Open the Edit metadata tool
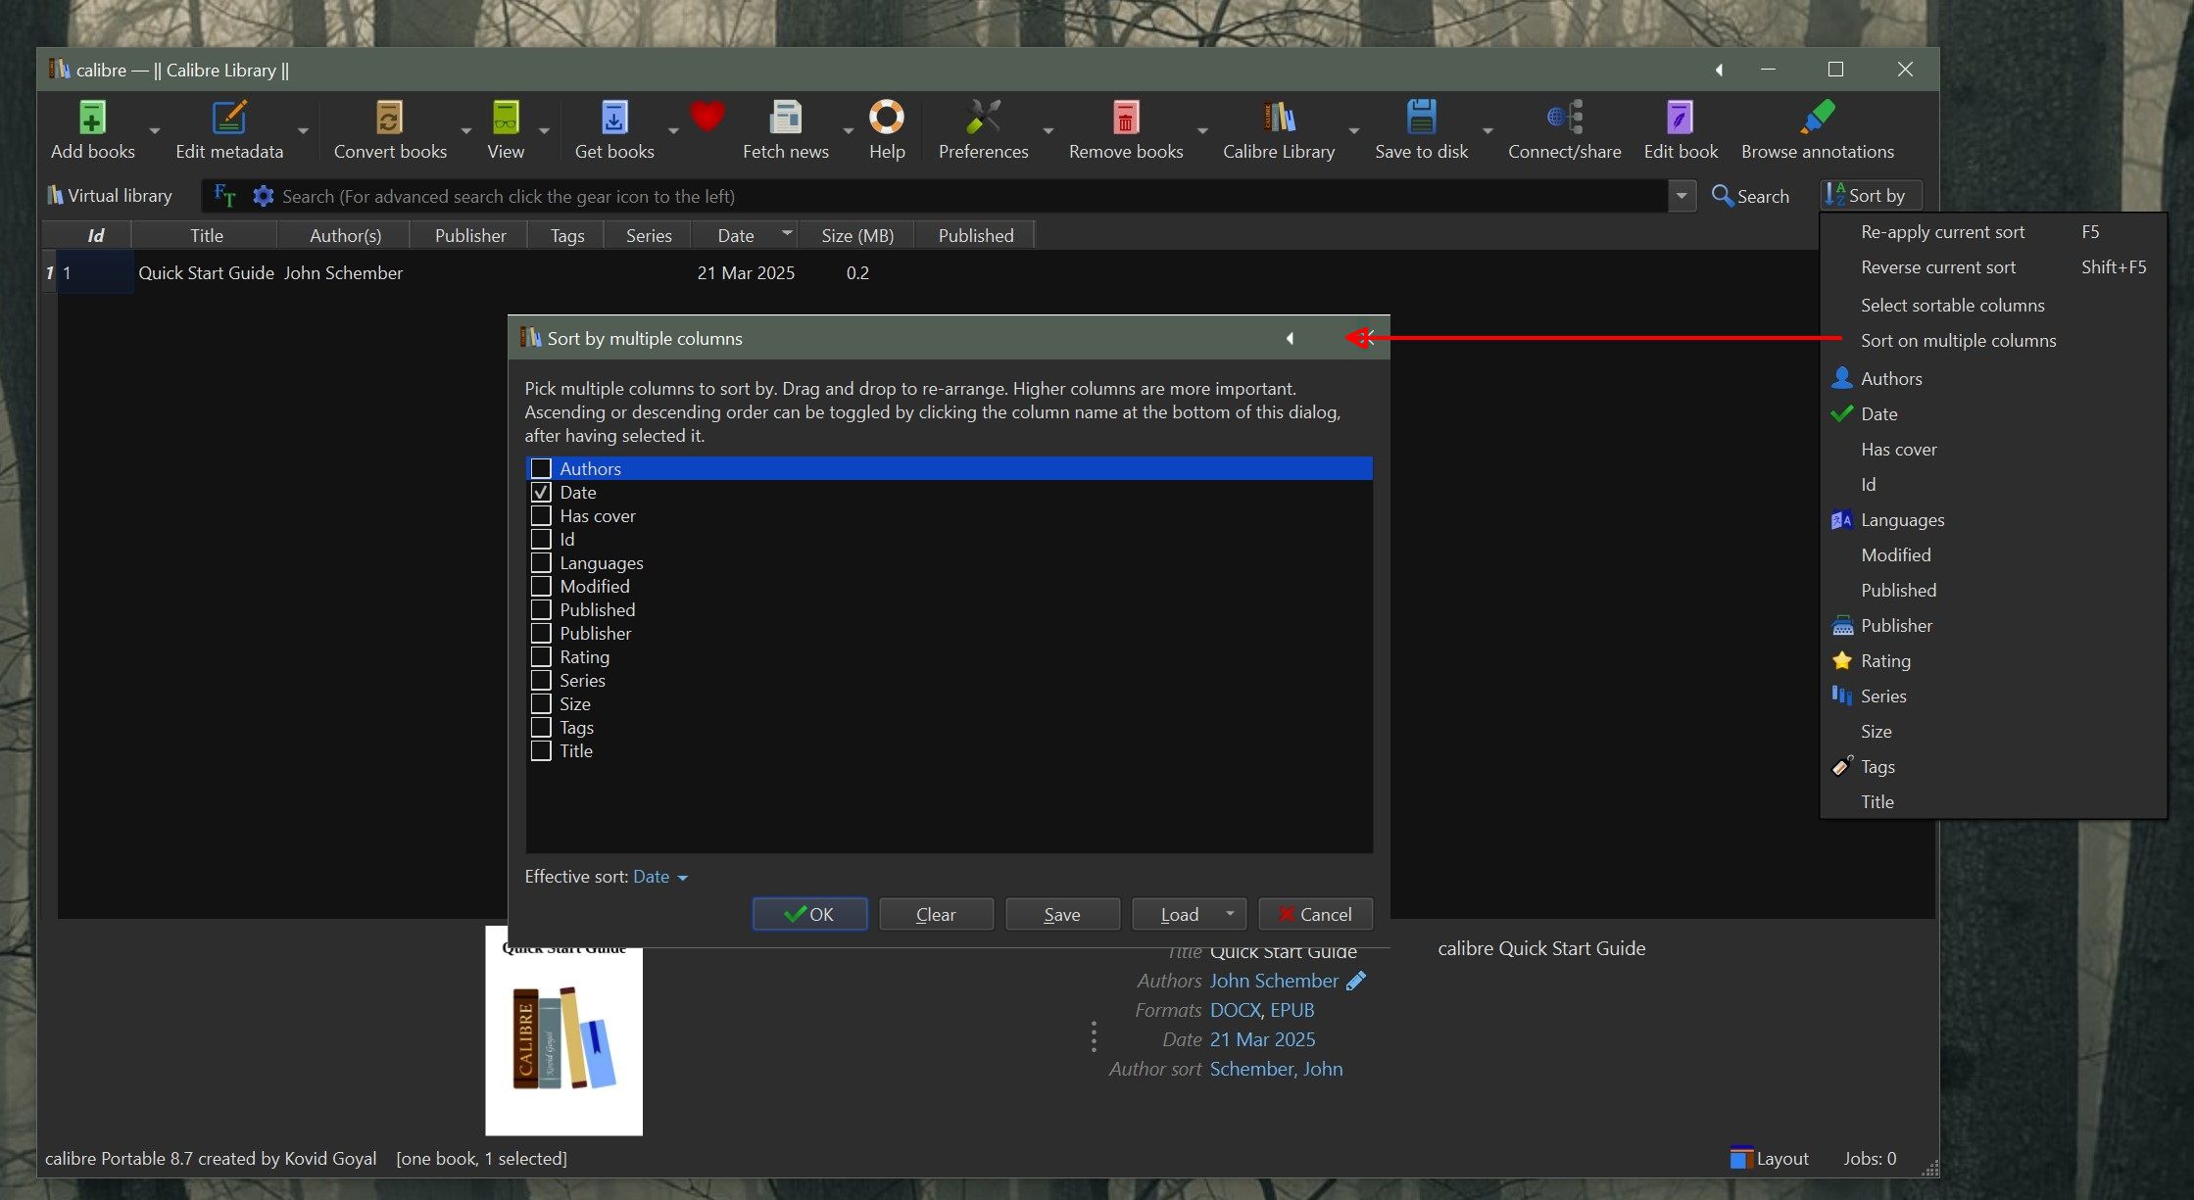 tap(228, 119)
